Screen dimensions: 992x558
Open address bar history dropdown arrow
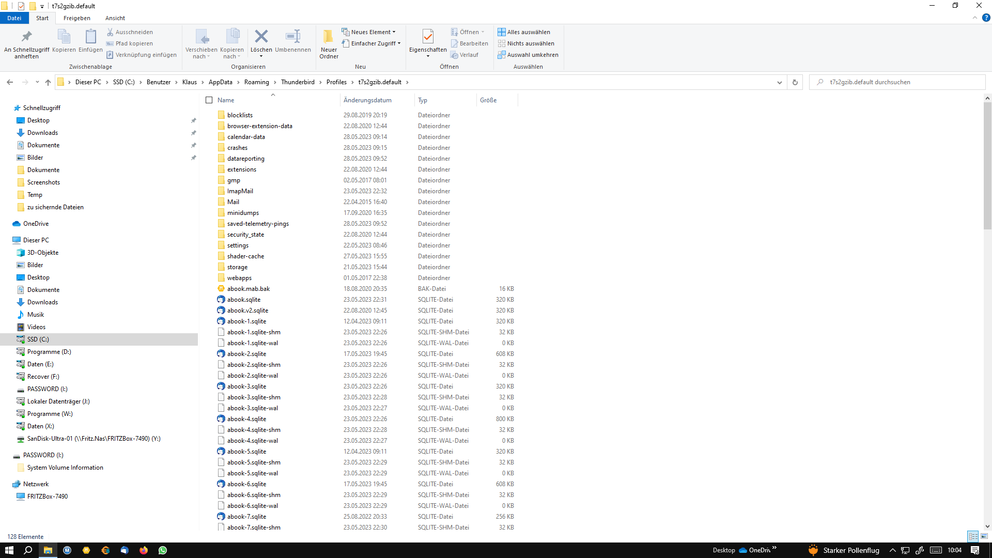click(x=779, y=82)
